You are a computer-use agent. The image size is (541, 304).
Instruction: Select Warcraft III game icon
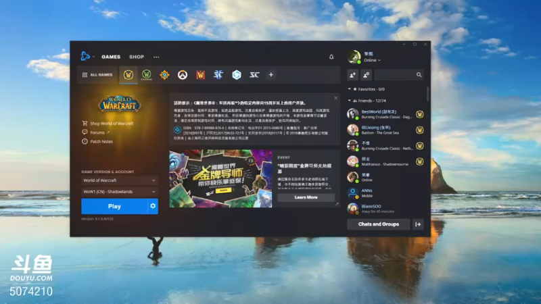point(200,75)
